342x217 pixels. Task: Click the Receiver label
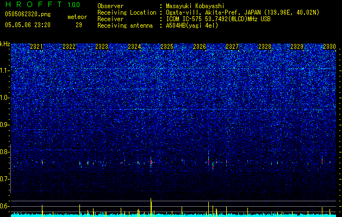coord(110,19)
